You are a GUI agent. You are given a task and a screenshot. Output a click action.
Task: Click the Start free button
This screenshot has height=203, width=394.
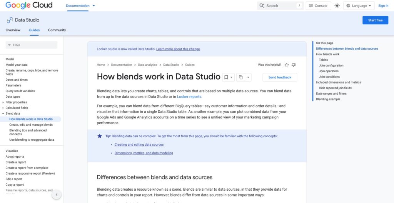pos(375,20)
